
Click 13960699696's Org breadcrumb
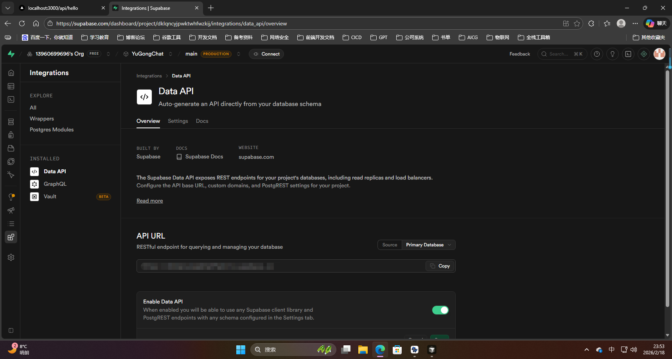point(59,54)
